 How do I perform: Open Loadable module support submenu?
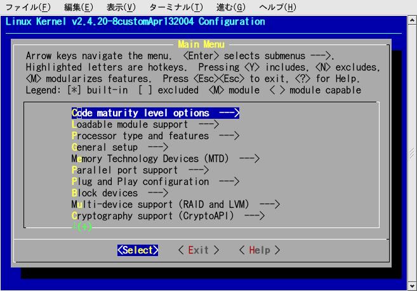coord(145,125)
